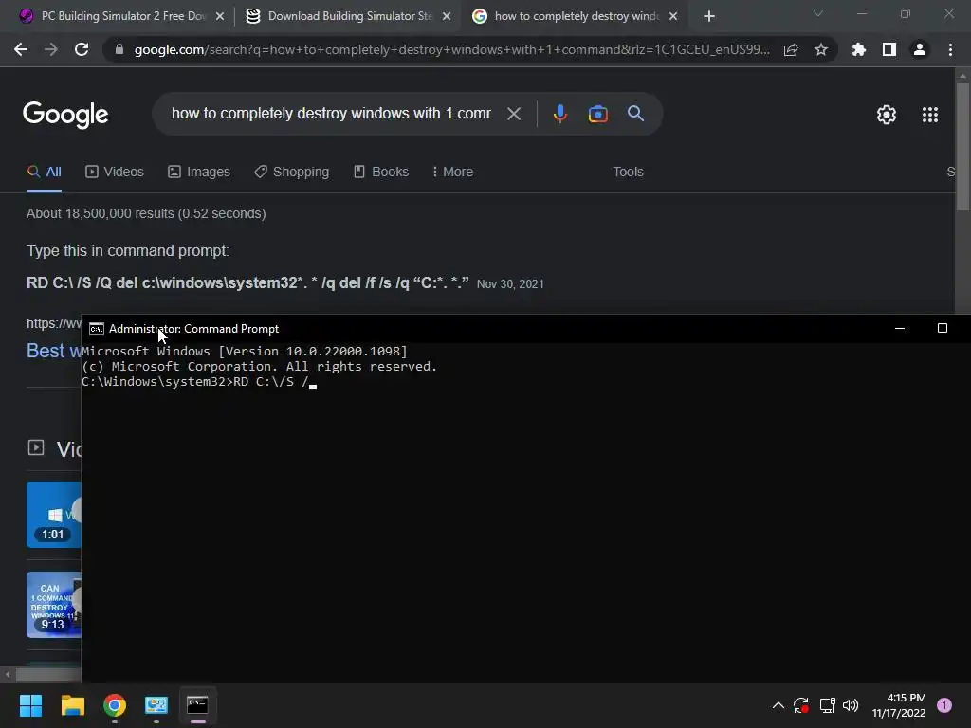This screenshot has width=971, height=728.
Task: Click Chrome's forward navigation arrow
Action: (x=51, y=49)
